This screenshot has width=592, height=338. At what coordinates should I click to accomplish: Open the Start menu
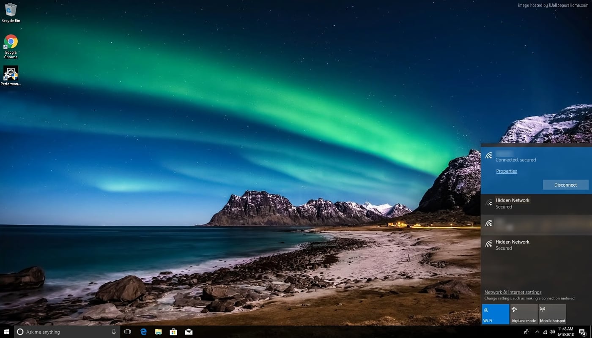point(7,332)
